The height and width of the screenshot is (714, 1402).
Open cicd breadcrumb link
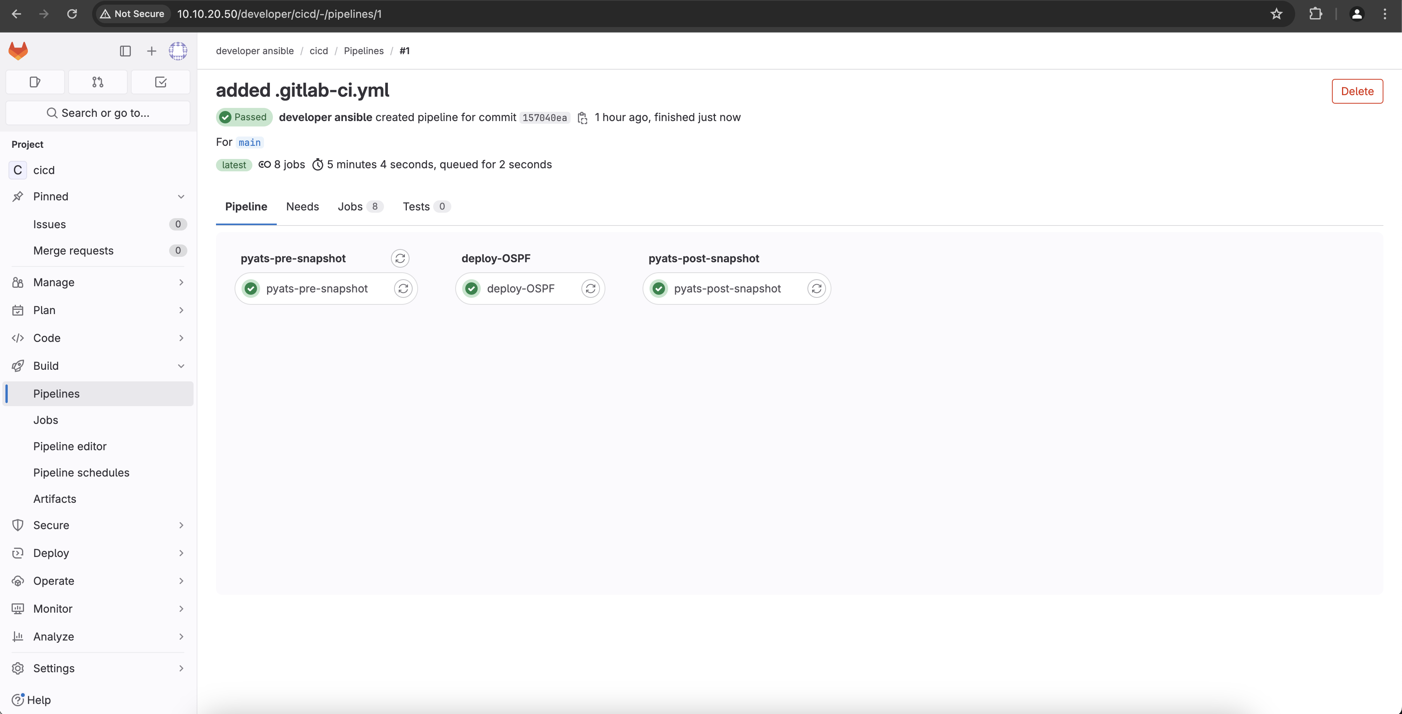[319, 51]
